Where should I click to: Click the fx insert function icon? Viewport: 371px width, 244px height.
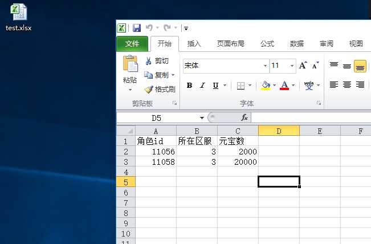tap(244, 117)
